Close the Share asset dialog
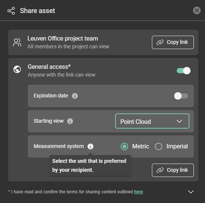 coord(197,11)
